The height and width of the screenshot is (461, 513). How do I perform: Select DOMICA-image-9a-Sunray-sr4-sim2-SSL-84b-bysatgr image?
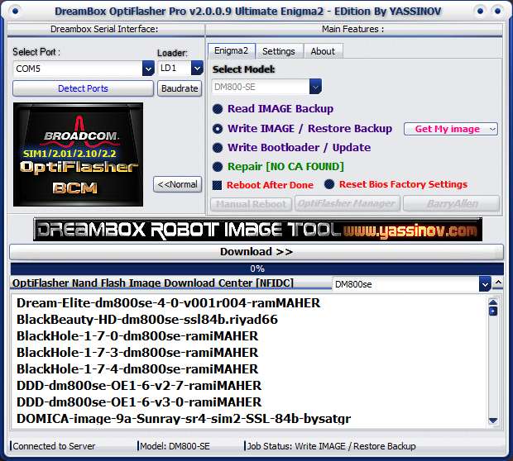pos(184,419)
